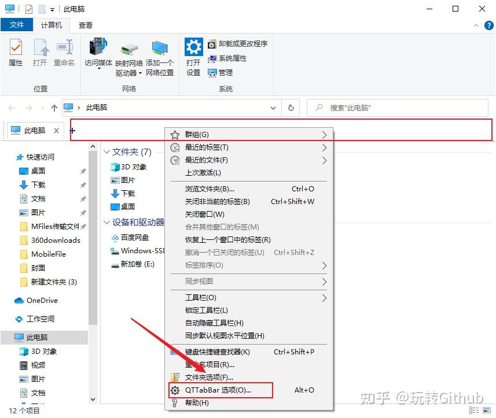Image resolution: width=496 pixels, height=418 pixels.
Task: Select the 映射网络驱动器 ribbon icon
Action: (128, 53)
